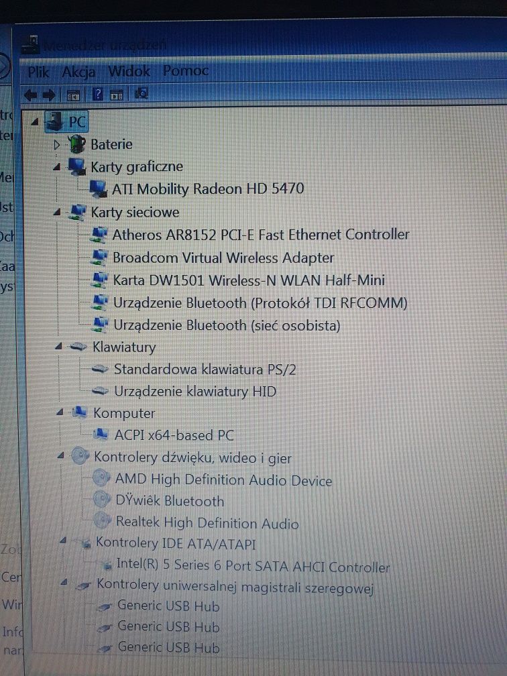Click the ACPI x64-based PC icon

coord(101,434)
